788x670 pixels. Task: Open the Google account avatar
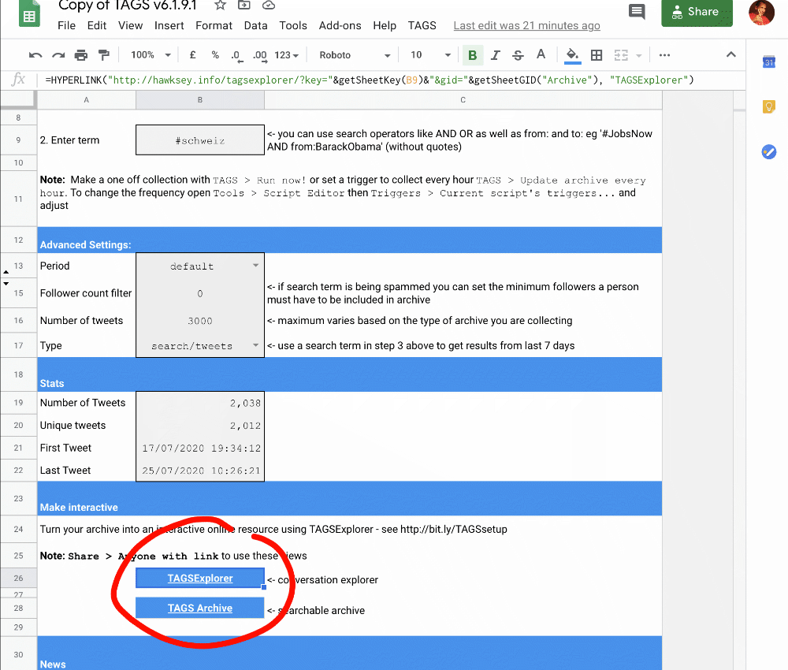coord(761,12)
